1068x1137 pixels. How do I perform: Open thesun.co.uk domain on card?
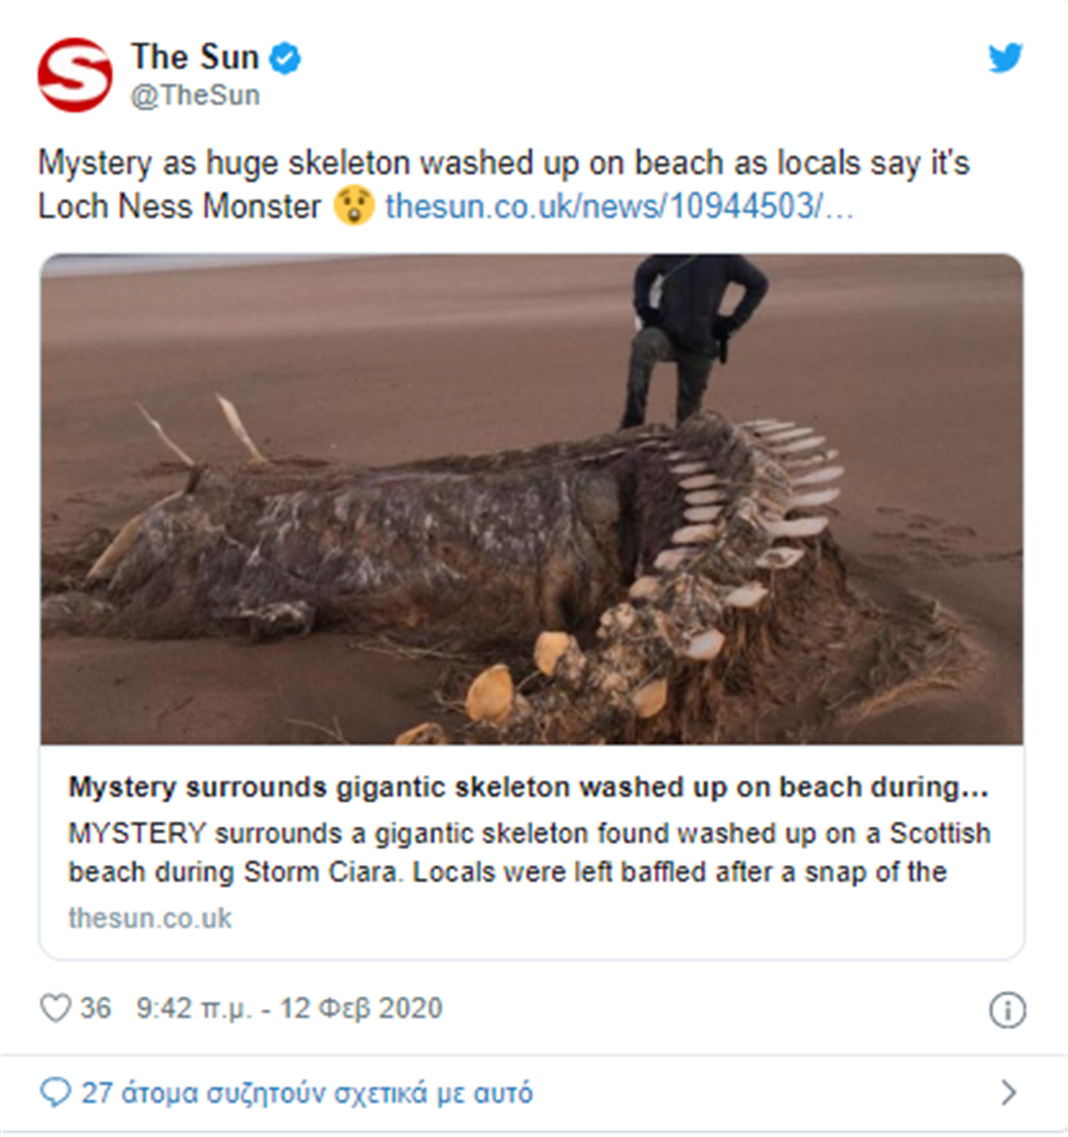pos(150,919)
